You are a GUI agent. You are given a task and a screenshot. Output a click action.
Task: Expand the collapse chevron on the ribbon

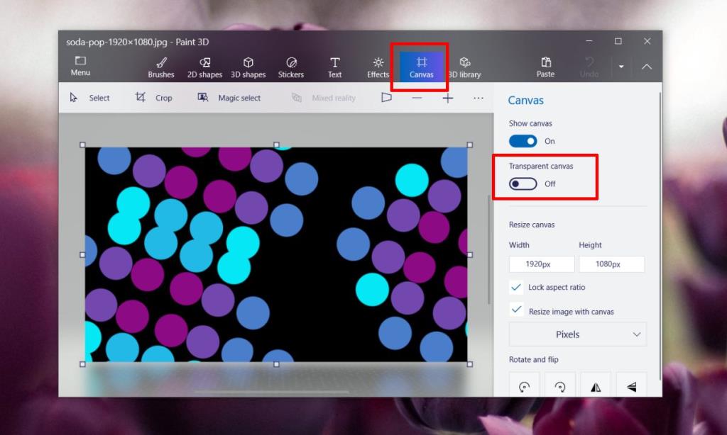click(645, 67)
